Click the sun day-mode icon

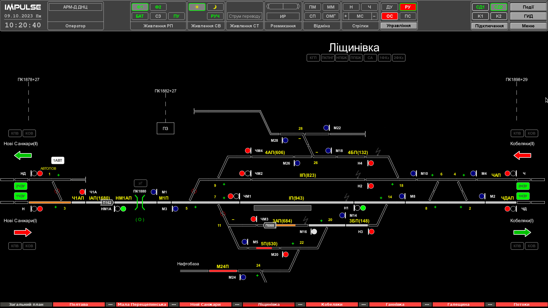pyautogui.click(x=197, y=7)
